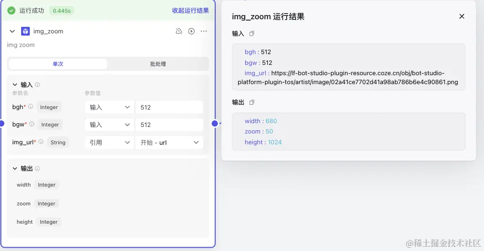Click the img_url link text in results input

(x=348, y=78)
